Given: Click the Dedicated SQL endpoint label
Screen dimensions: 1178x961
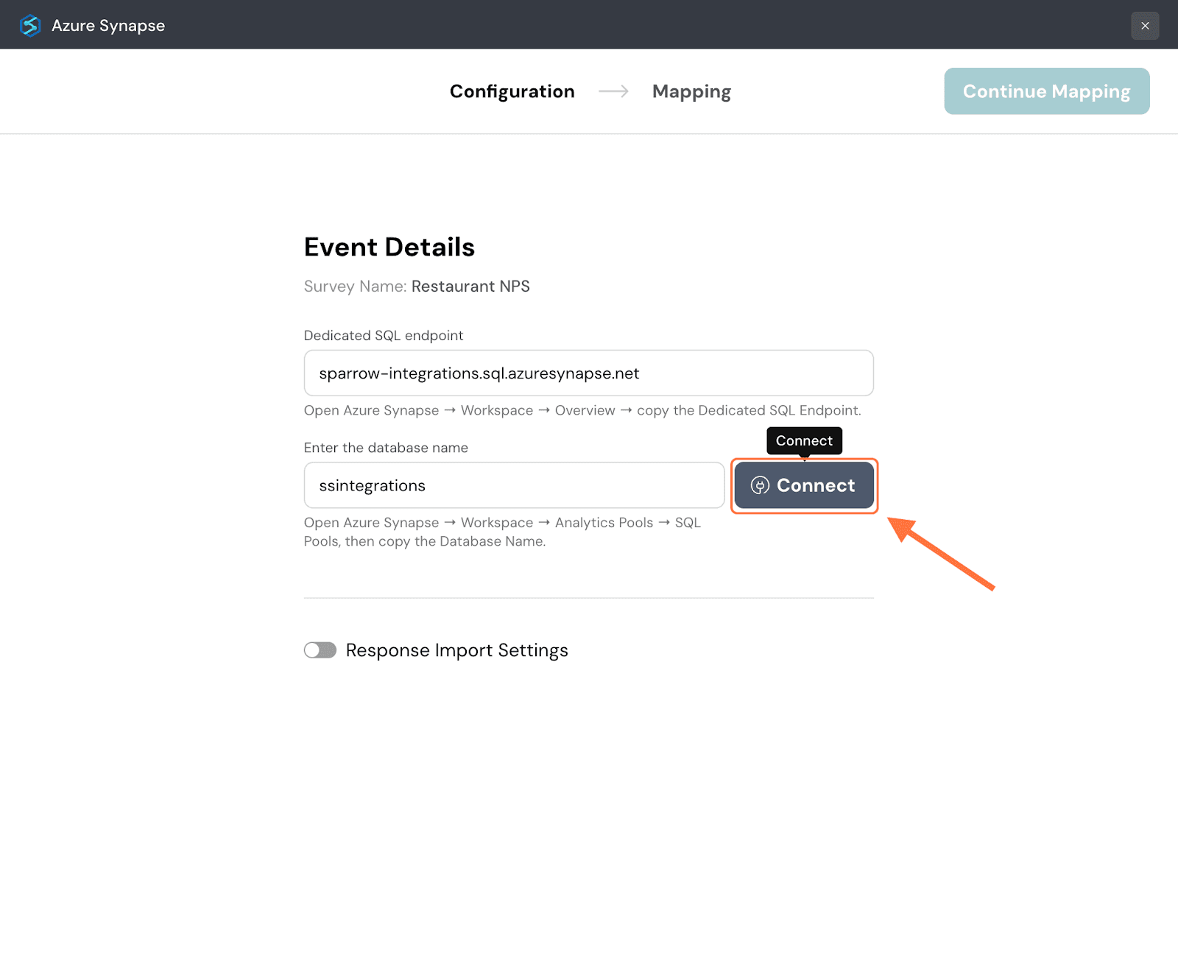Looking at the screenshot, I should click(x=384, y=336).
